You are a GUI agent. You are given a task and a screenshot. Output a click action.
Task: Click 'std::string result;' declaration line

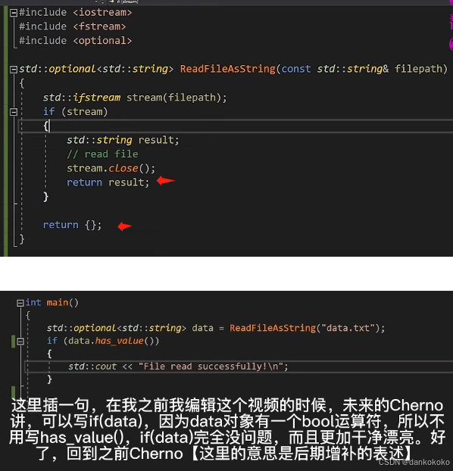click(123, 140)
